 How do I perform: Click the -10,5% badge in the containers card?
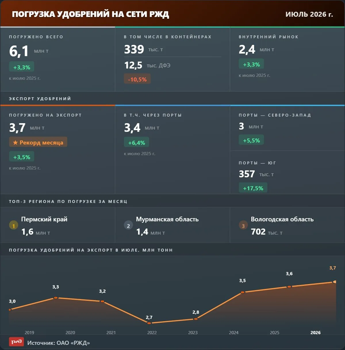137,79
